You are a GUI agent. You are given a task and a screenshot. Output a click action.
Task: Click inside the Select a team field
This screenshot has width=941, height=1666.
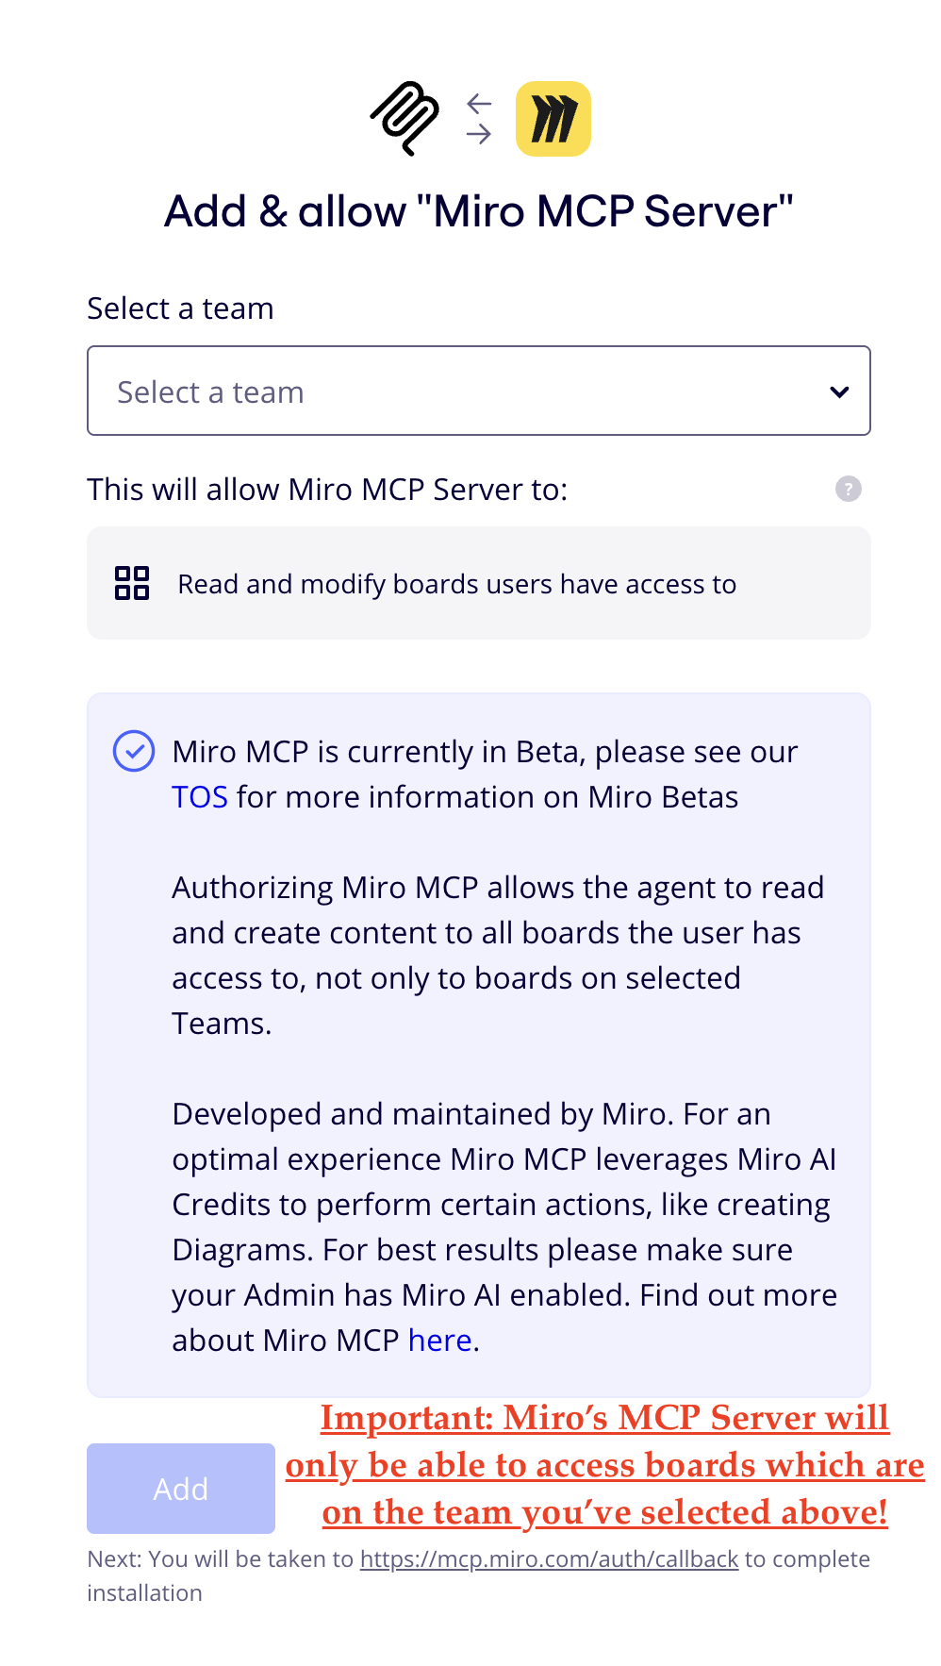click(424, 391)
